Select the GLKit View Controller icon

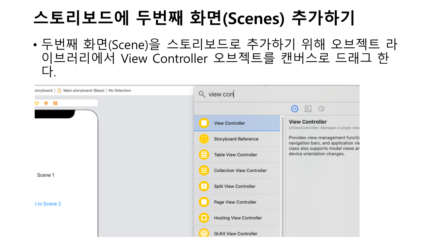(204, 233)
